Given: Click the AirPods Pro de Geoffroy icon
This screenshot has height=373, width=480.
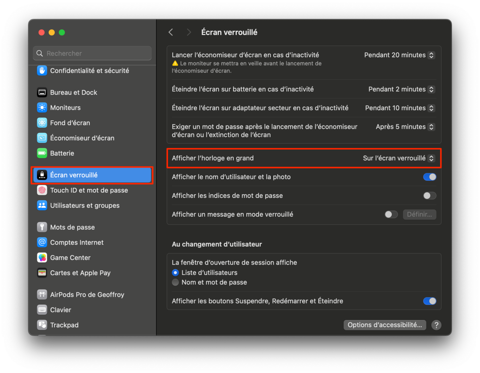Looking at the screenshot, I should click(x=42, y=295).
